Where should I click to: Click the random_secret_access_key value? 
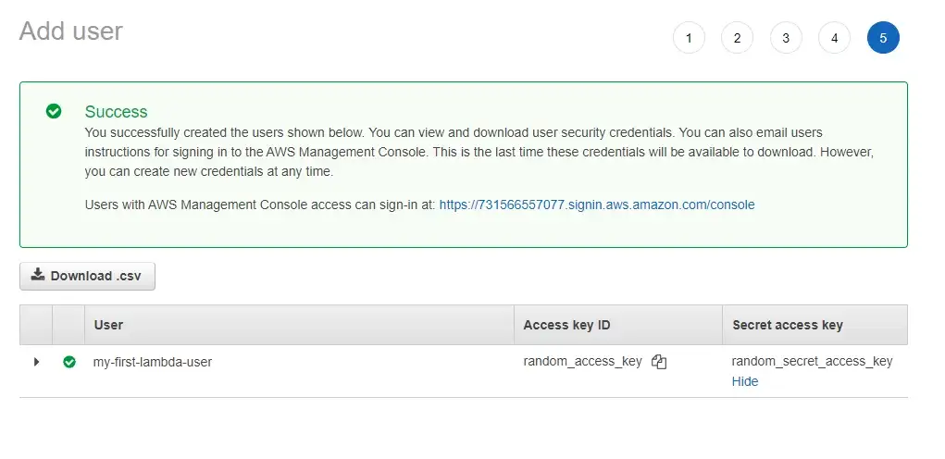point(812,361)
